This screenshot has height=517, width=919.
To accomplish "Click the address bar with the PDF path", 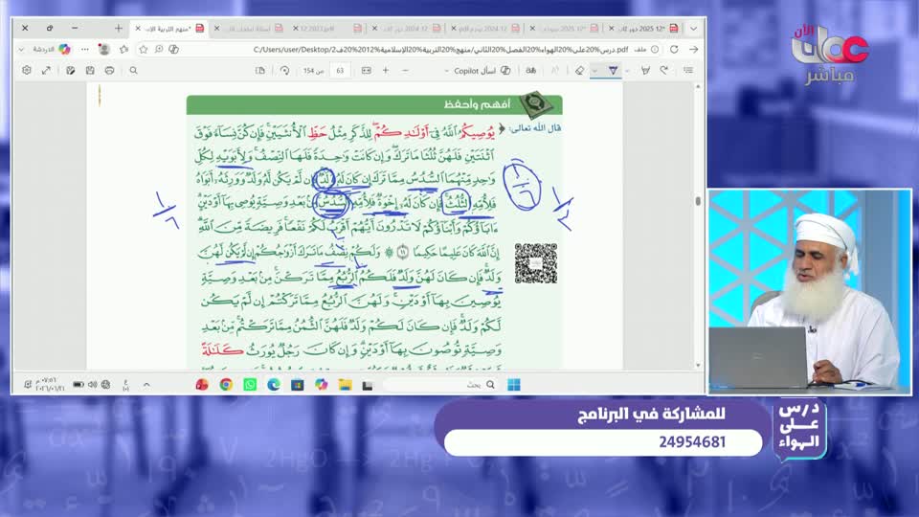I will coord(439,50).
